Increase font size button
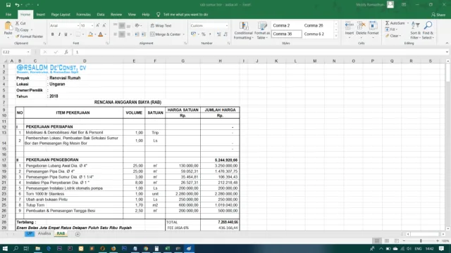Screen dimensions: 451x253 [x=98, y=25]
